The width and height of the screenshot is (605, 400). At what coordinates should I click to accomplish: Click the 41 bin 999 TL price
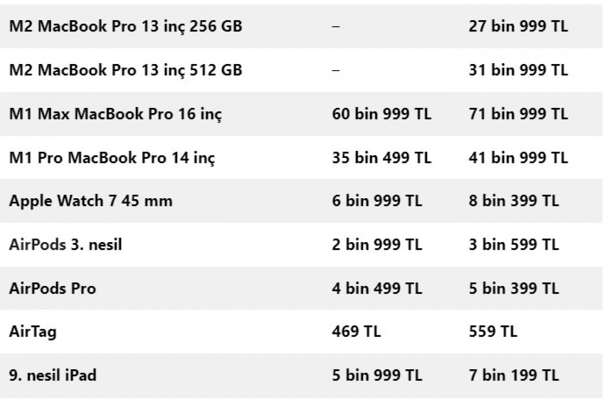518,157
